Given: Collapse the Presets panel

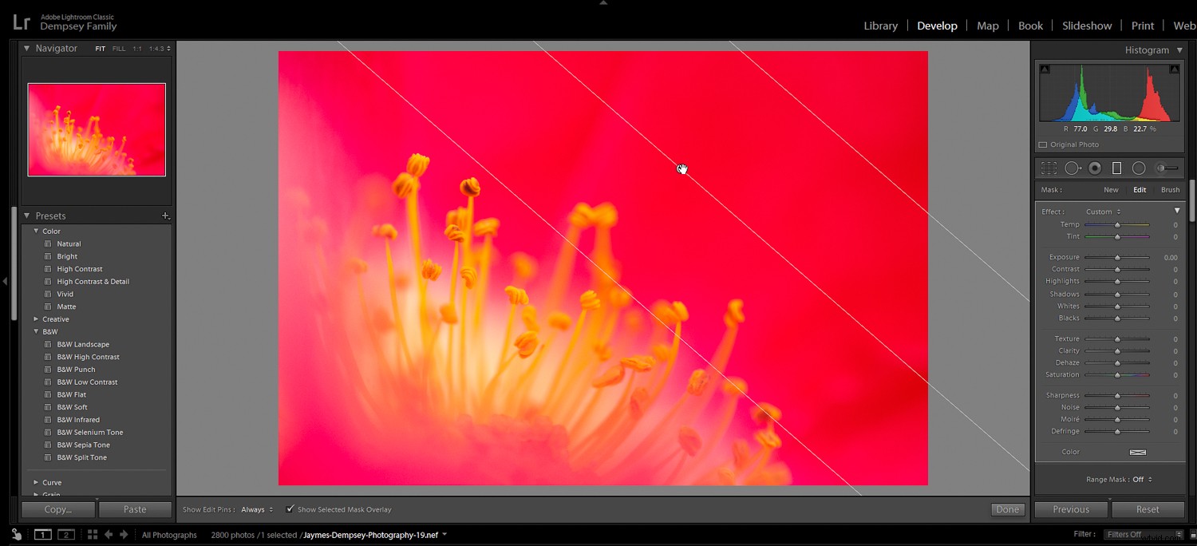Looking at the screenshot, I should [27, 216].
